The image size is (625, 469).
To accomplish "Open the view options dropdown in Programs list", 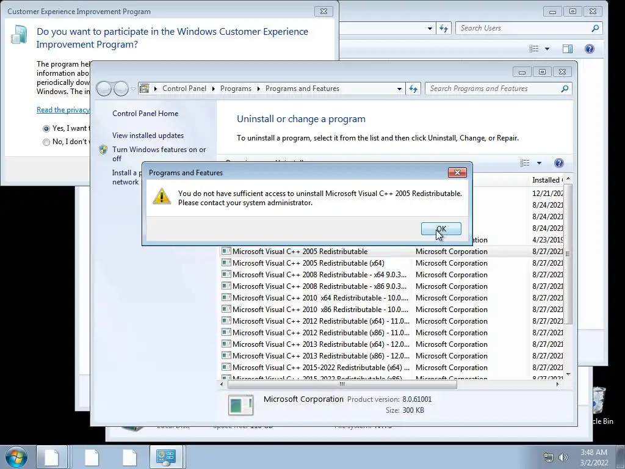I will pos(539,163).
